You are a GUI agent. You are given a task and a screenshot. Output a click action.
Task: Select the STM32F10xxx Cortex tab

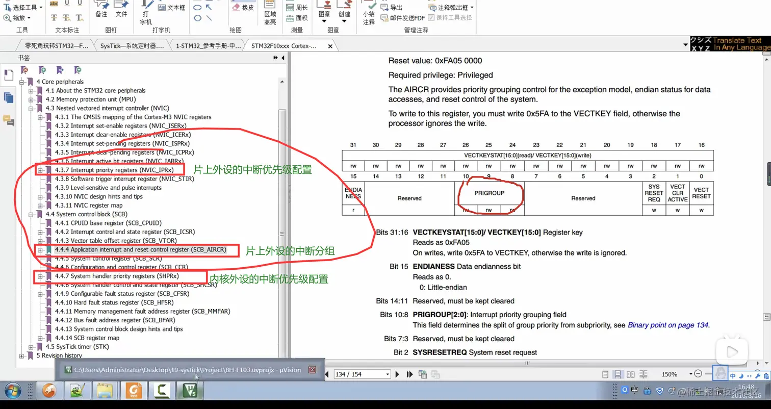pyautogui.click(x=284, y=45)
